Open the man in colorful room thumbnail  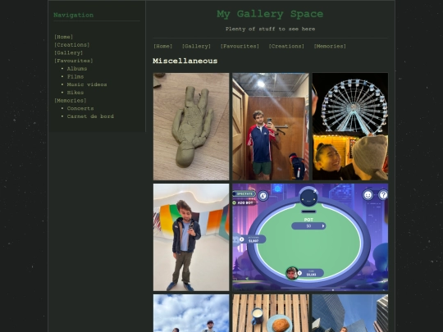click(x=191, y=237)
